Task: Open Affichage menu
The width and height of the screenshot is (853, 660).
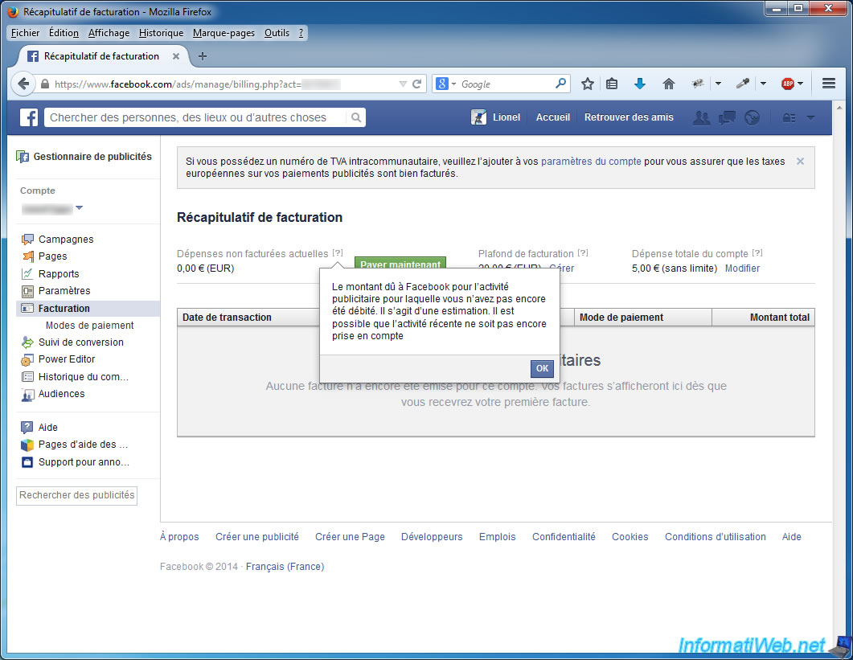Action: (x=109, y=33)
